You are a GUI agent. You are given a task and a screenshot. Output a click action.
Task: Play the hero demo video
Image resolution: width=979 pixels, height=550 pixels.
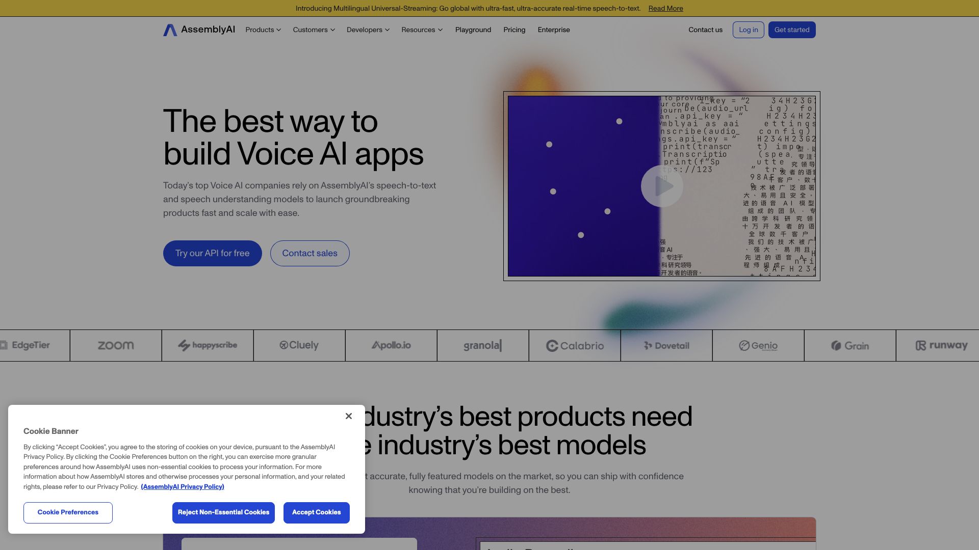662,186
